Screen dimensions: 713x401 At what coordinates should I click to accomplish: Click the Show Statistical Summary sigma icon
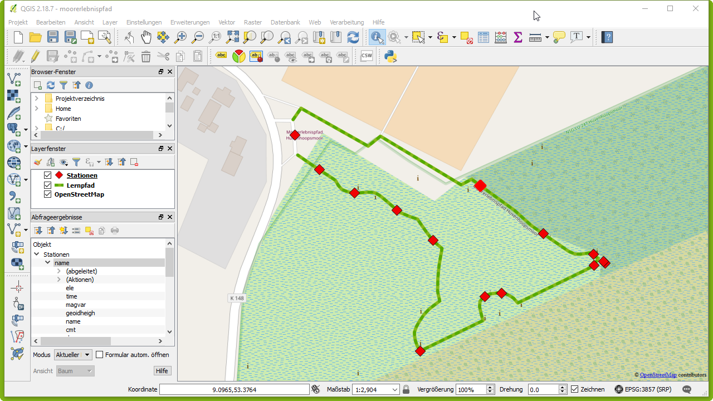coord(518,37)
